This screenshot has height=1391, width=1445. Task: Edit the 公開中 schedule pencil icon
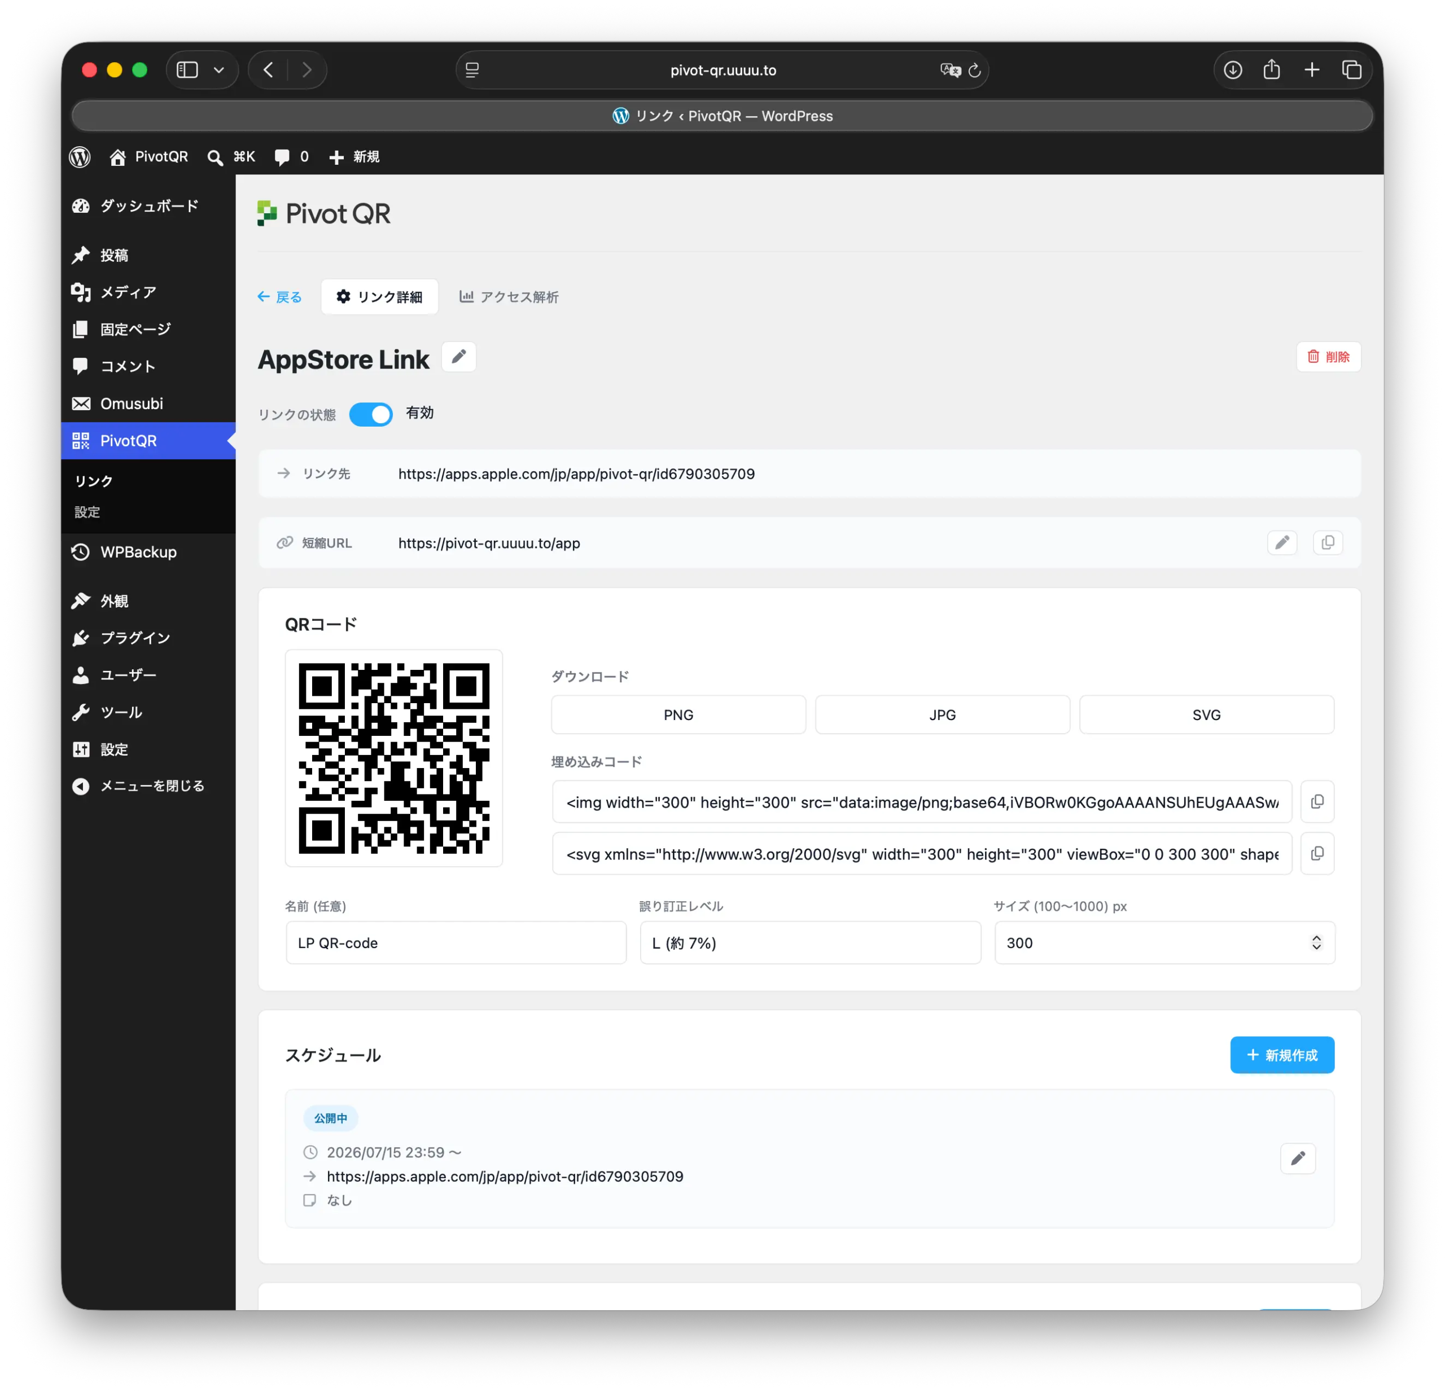point(1298,1158)
